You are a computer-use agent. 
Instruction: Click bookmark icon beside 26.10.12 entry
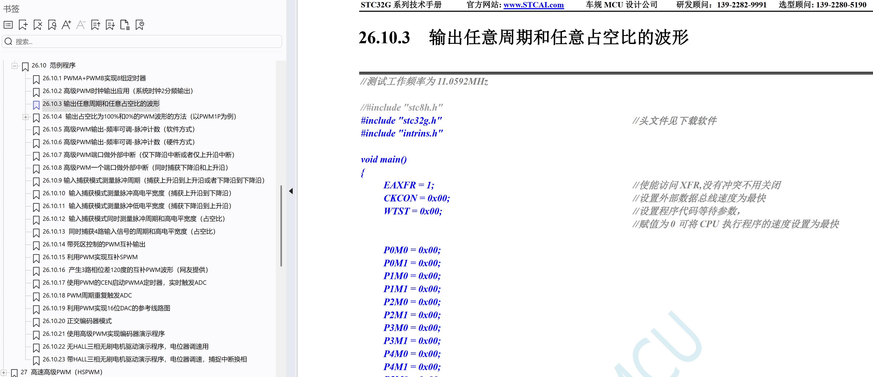(36, 220)
